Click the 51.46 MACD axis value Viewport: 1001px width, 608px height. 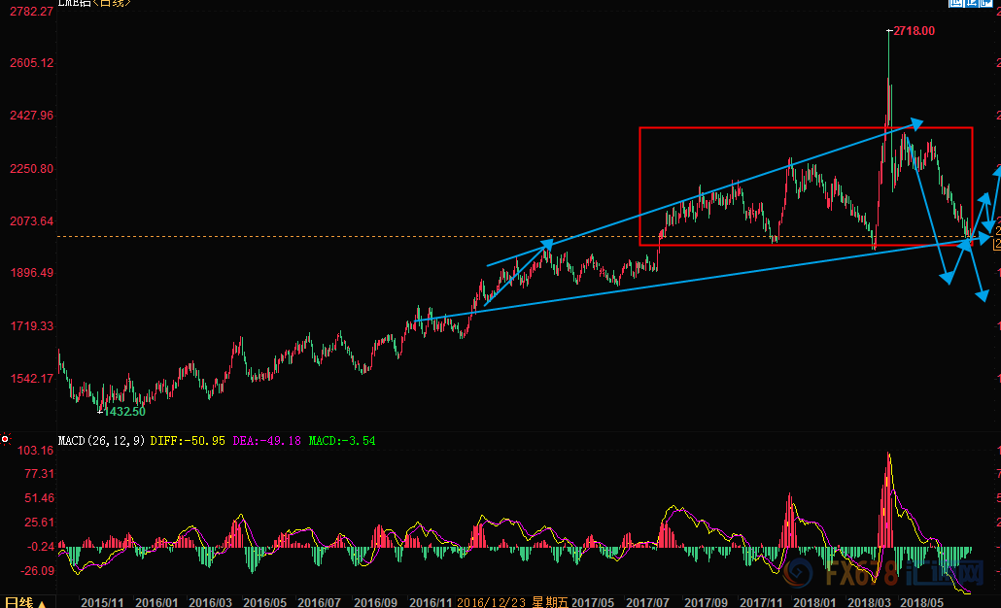39,497
